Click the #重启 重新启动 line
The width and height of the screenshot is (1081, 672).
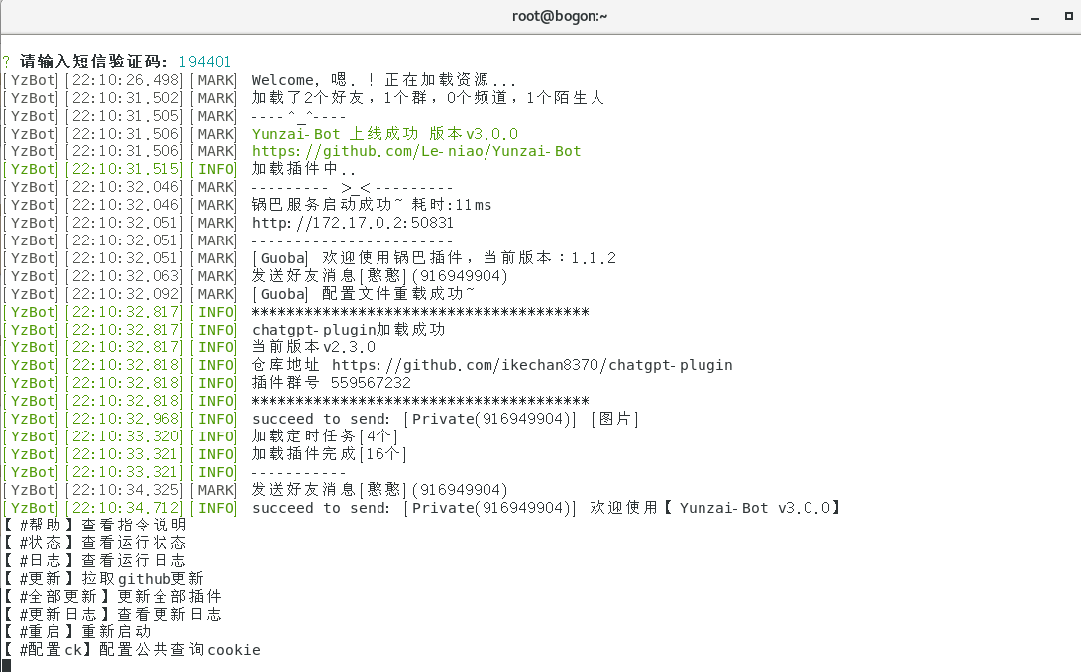(77, 632)
